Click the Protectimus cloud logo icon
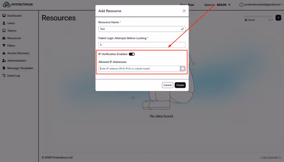The image size is (284, 162). point(7,4)
